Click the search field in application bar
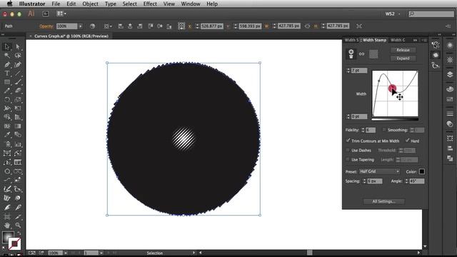 pos(431,14)
